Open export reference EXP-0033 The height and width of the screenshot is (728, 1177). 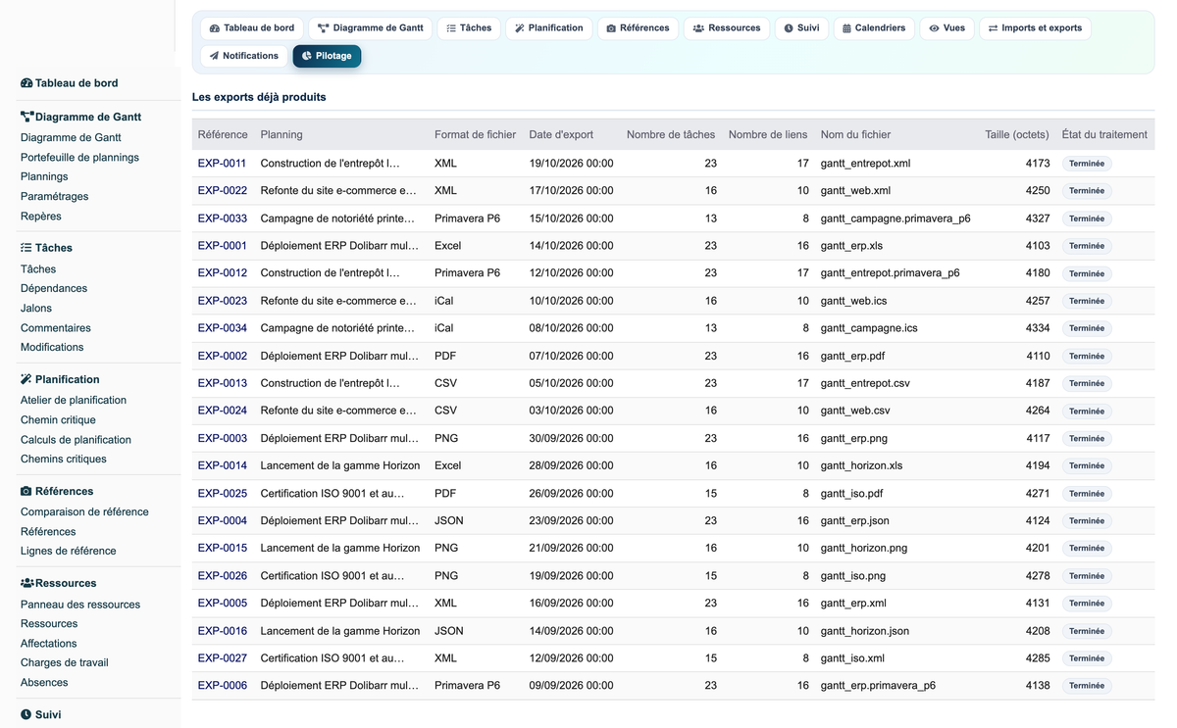click(222, 218)
